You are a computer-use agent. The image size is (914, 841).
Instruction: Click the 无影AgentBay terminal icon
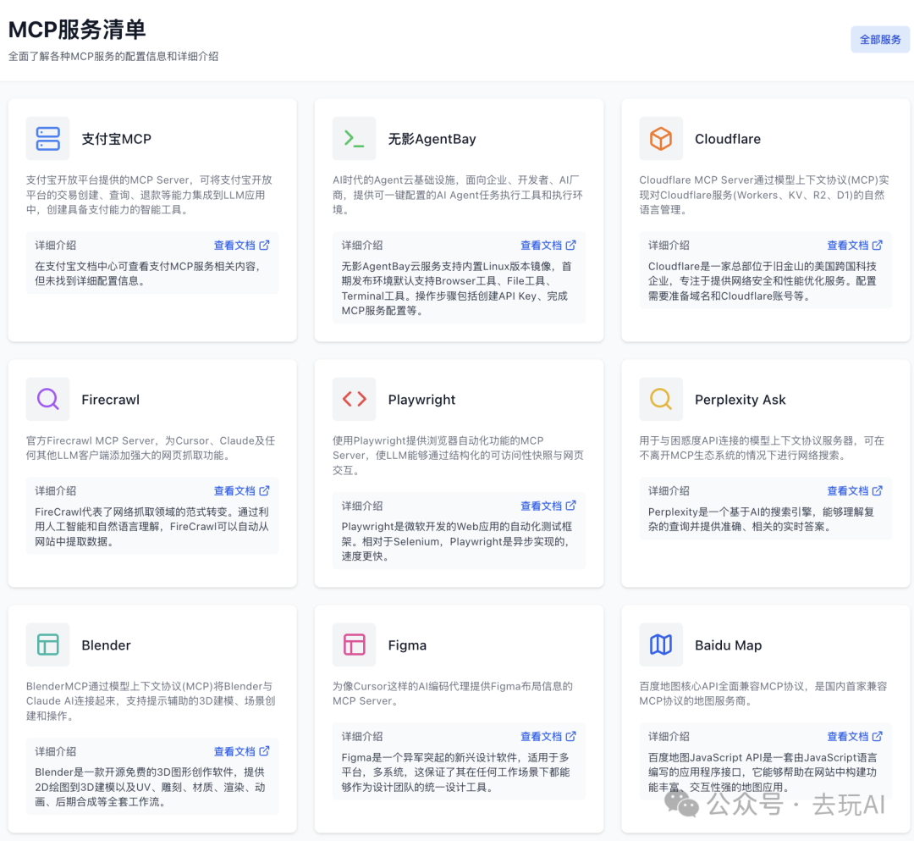point(355,139)
